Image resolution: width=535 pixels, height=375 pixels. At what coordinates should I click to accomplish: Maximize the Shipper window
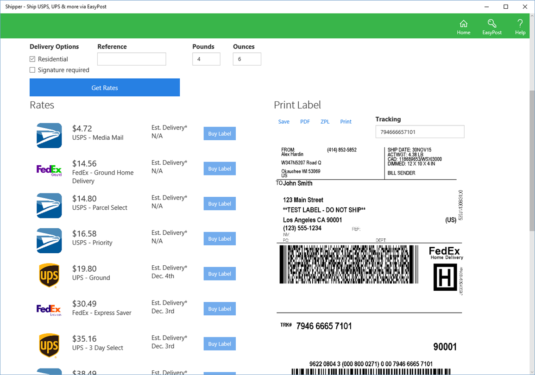(506, 6)
